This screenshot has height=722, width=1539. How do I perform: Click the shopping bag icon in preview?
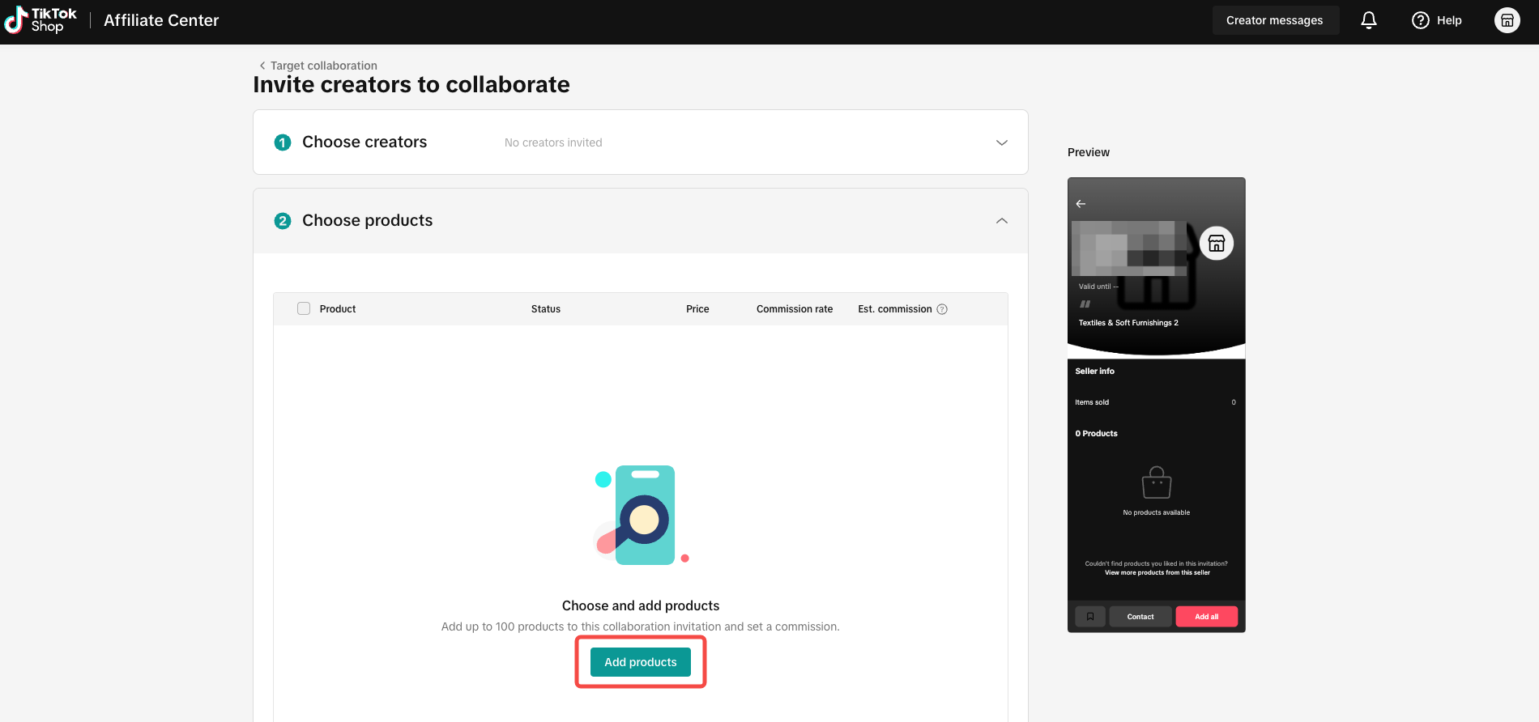coord(1157,482)
